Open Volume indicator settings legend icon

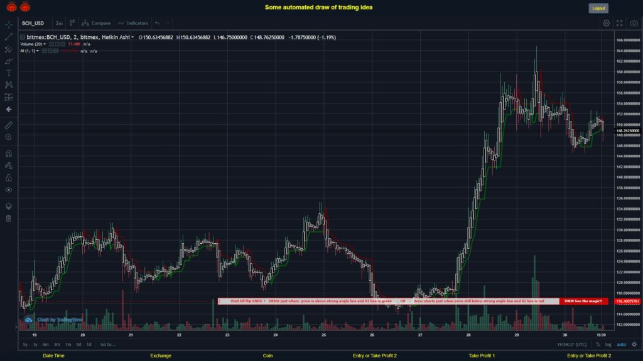tap(57, 44)
